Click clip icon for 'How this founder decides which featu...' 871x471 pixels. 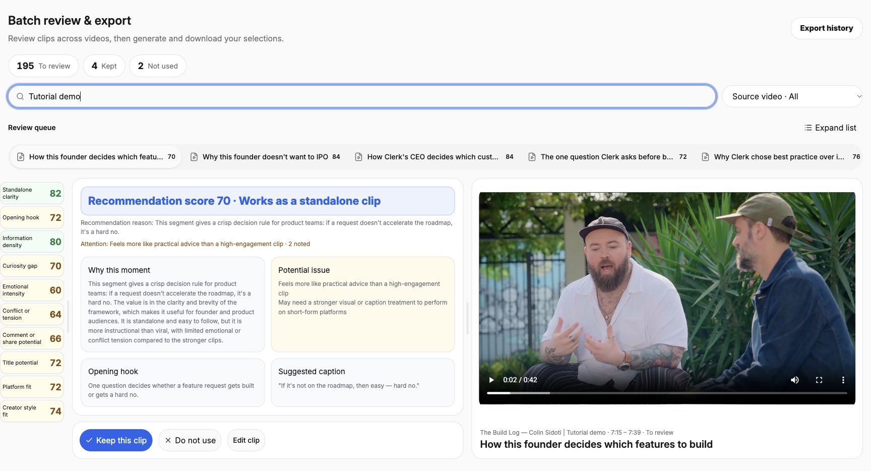pyautogui.click(x=21, y=157)
